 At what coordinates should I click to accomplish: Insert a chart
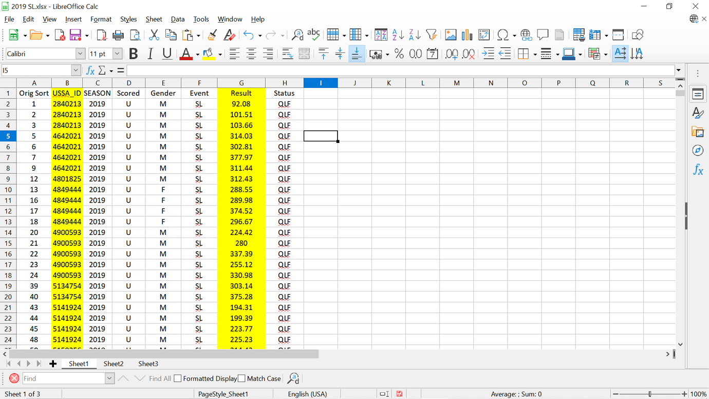[x=467, y=34]
